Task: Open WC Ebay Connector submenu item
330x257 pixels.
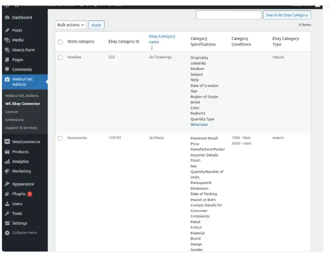Action: (x=23, y=103)
